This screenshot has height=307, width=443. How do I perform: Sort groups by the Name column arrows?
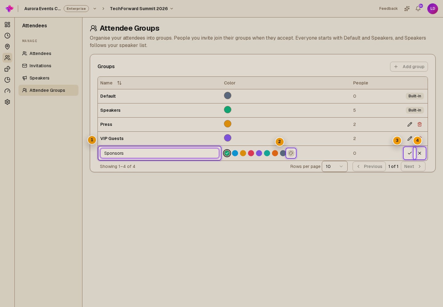(x=119, y=83)
